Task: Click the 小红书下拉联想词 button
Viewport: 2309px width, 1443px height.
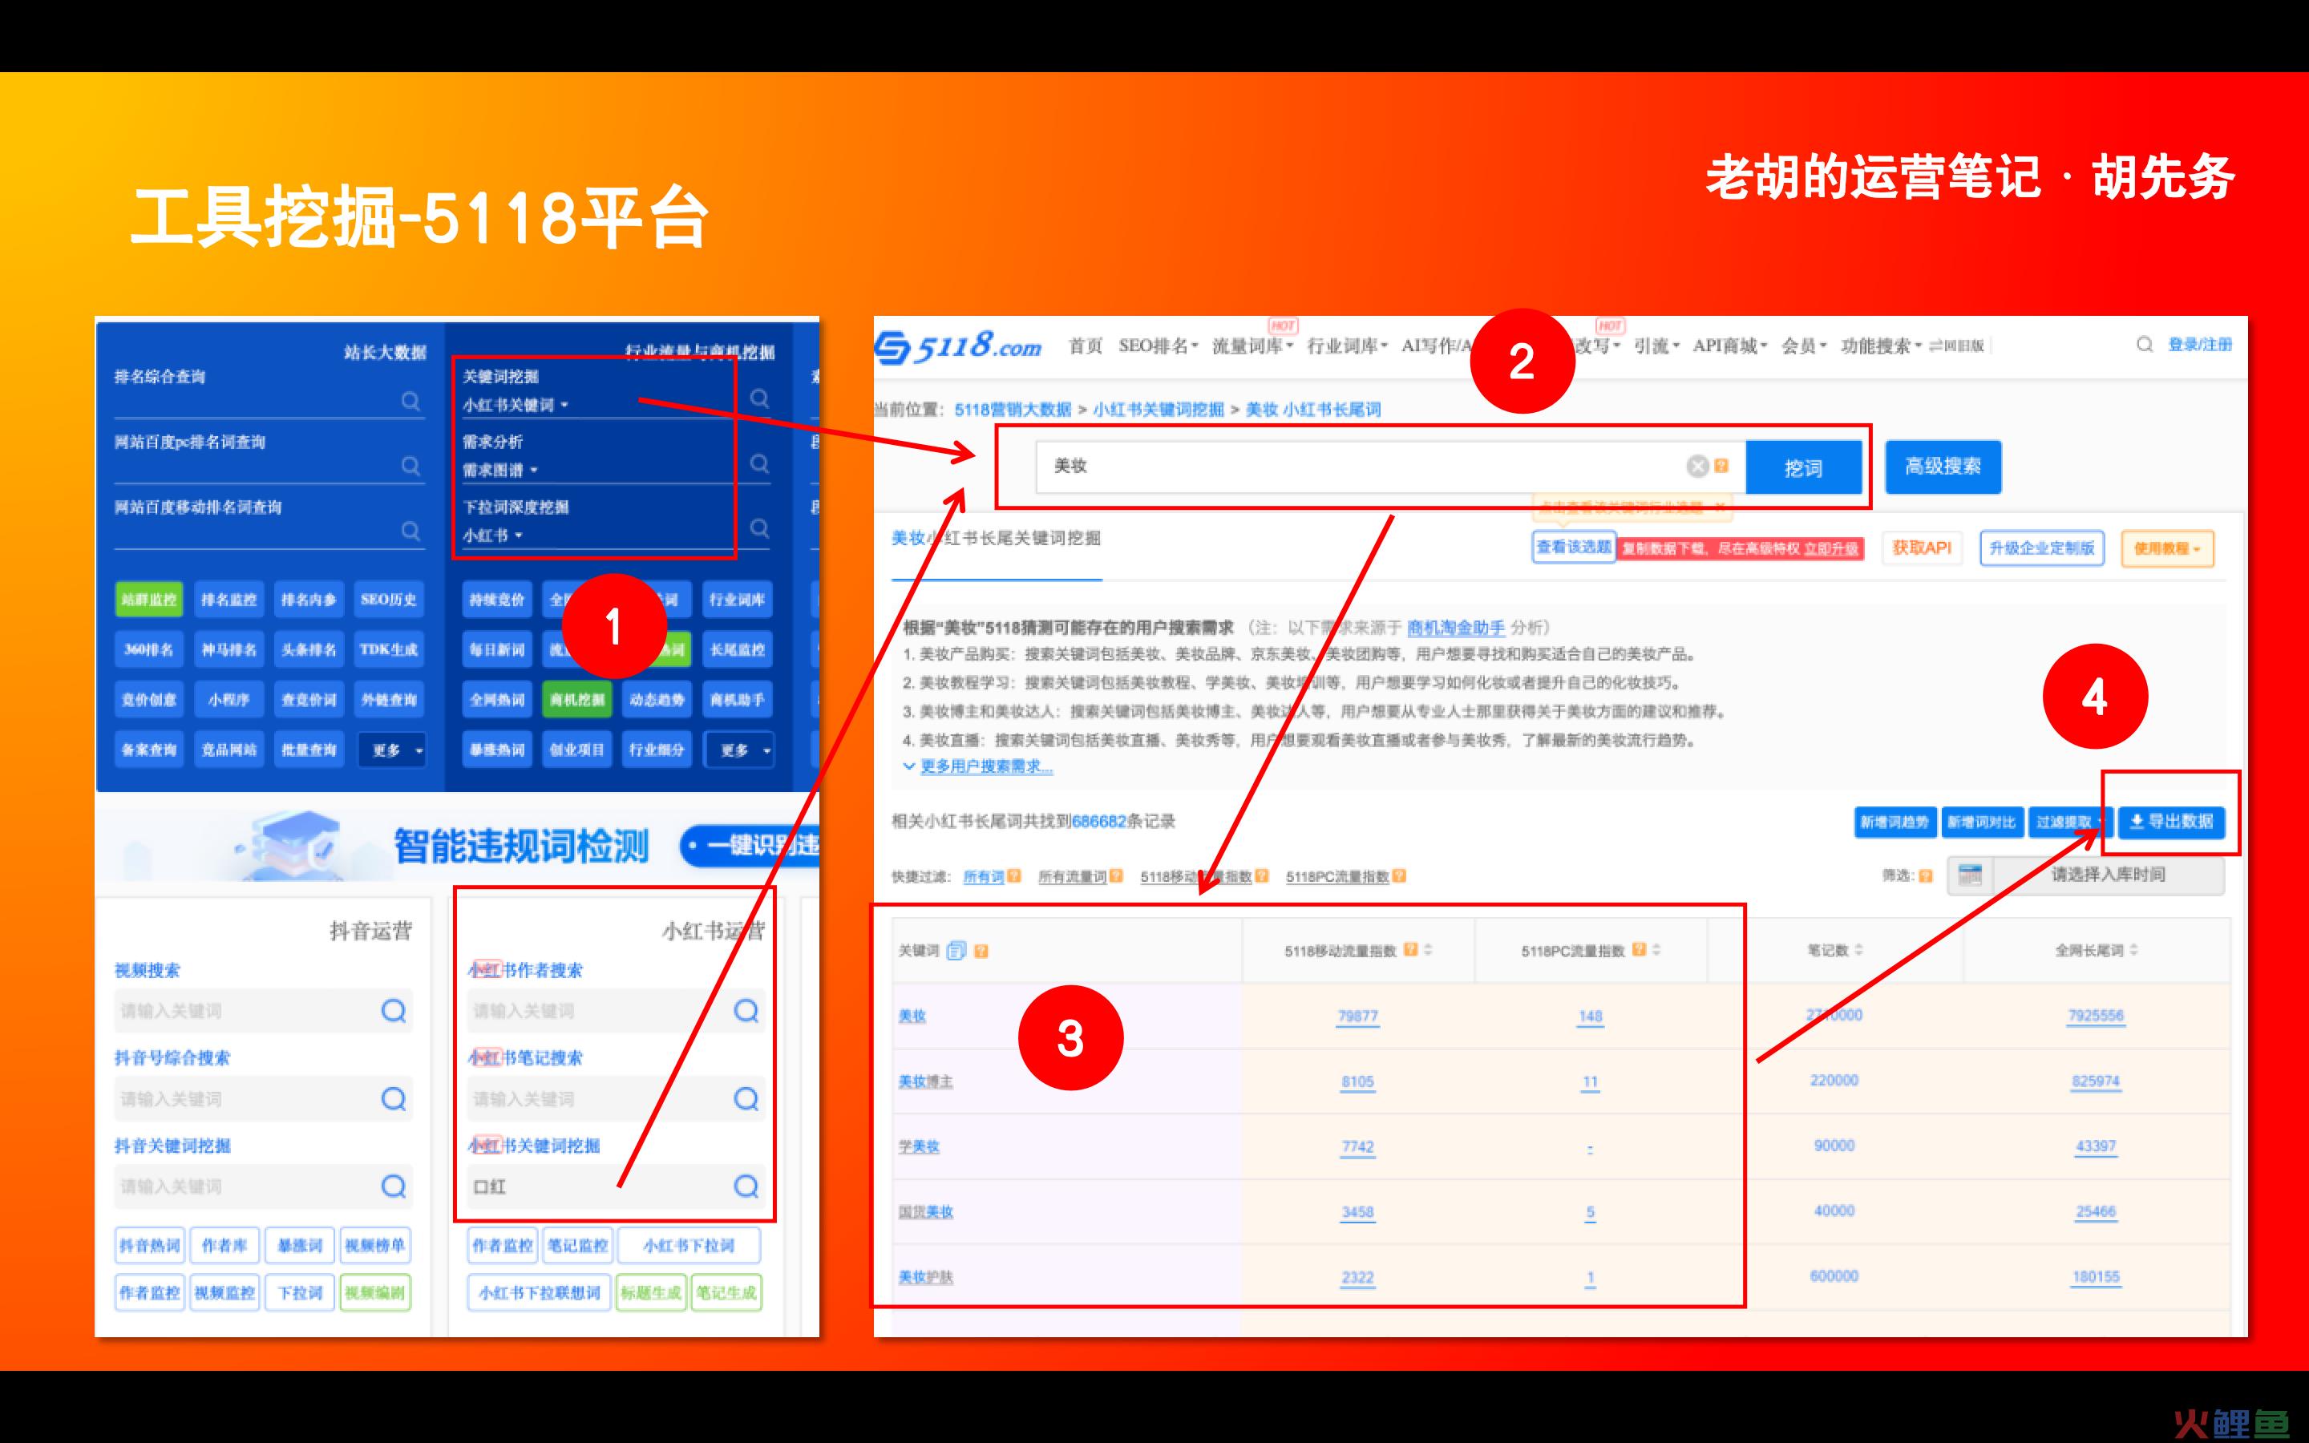Action: tap(539, 1293)
